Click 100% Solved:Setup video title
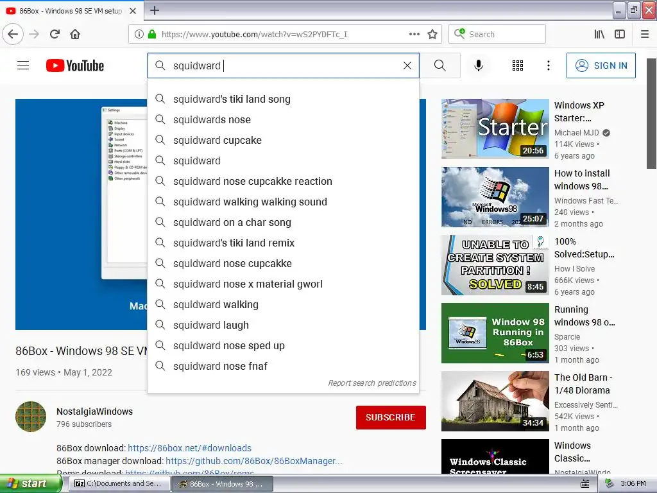657x493 pixels. [584, 248]
